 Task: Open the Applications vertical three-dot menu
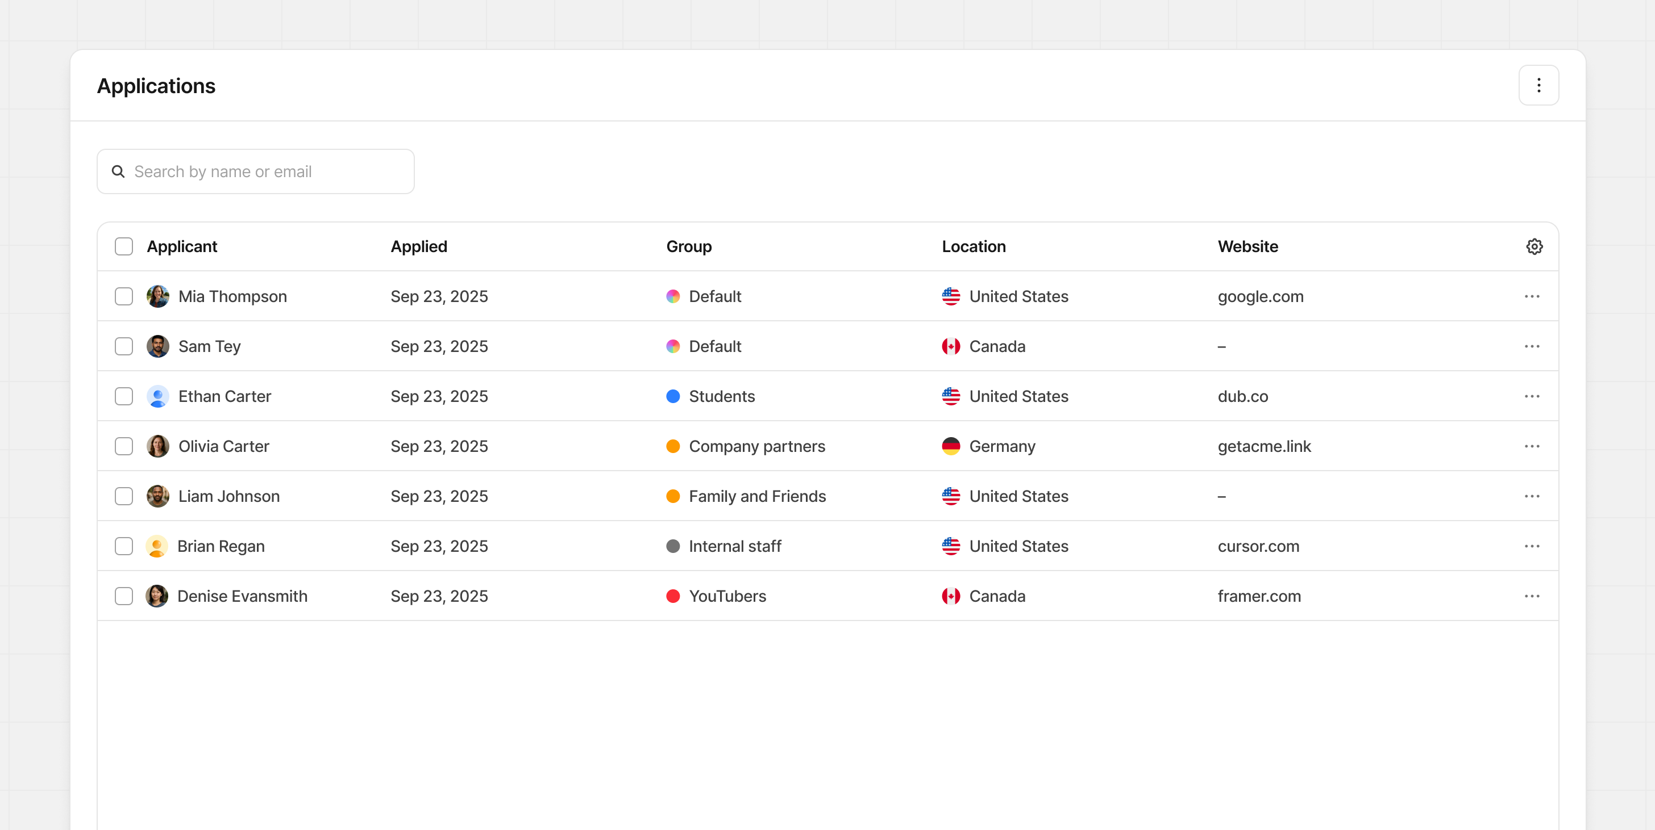pos(1538,85)
